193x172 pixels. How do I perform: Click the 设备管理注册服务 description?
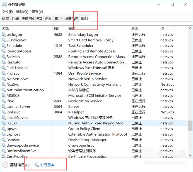click(x=82, y=151)
